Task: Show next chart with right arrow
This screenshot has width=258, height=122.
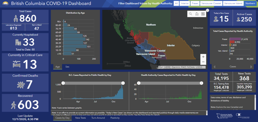Action: coord(251,67)
